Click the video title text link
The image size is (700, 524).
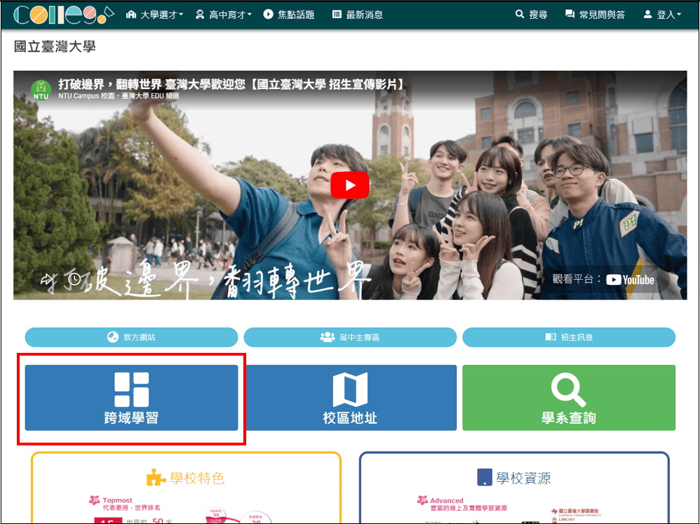[231, 84]
